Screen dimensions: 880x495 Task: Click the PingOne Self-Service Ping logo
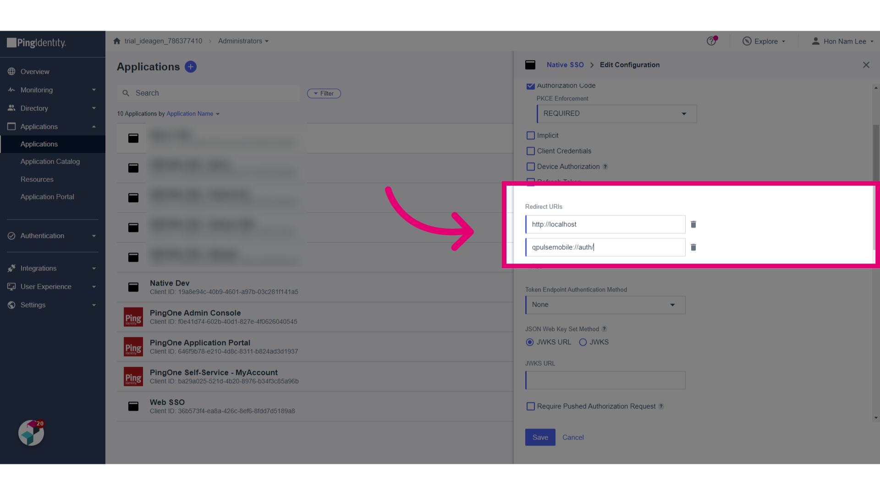point(133,377)
